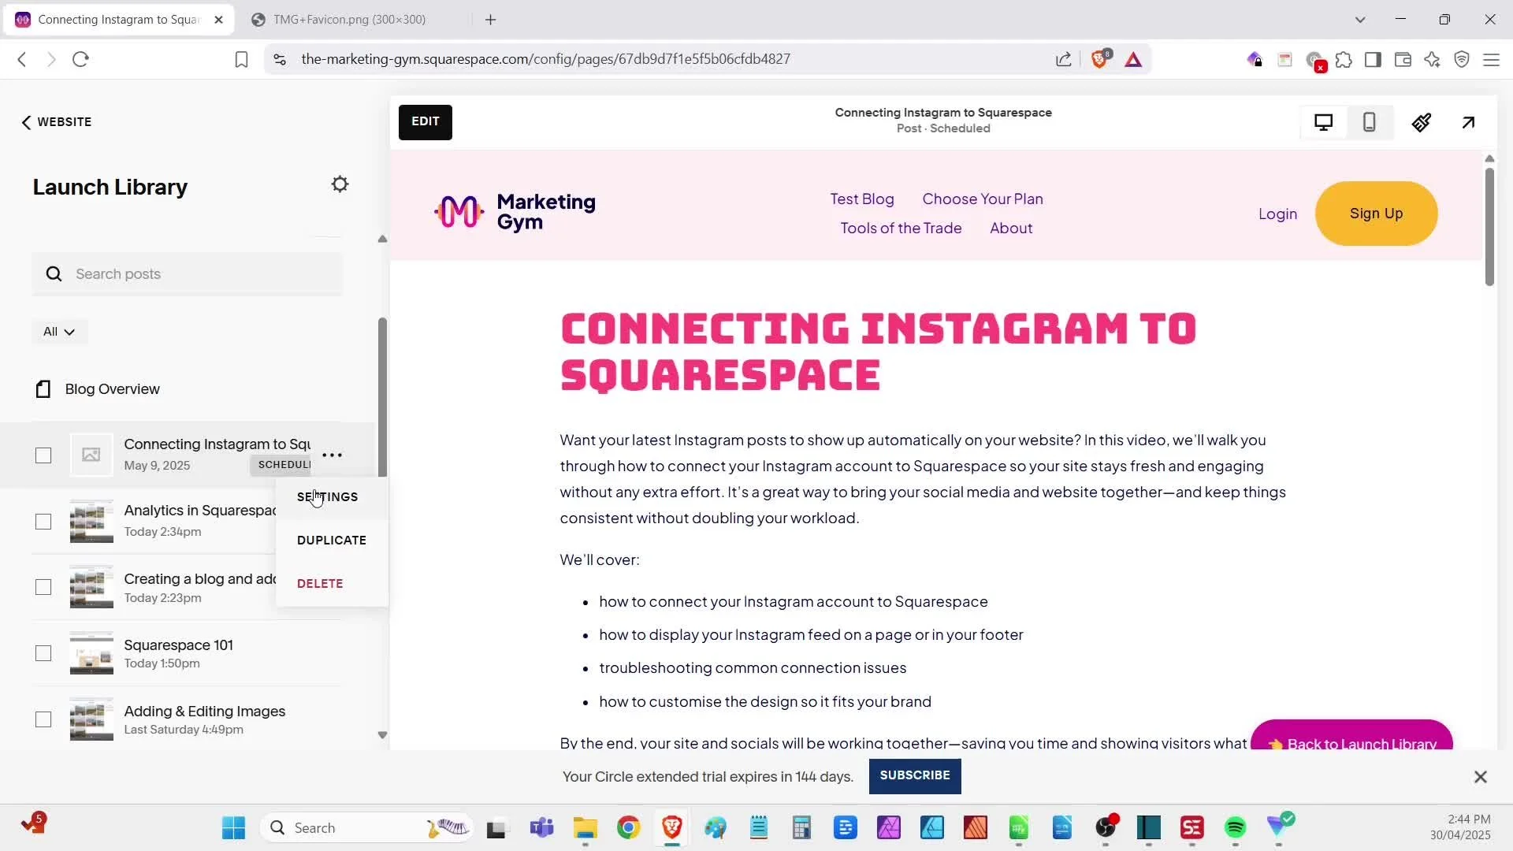1513x851 pixels.
Task: Expand preview to full screen arrow
Action: [x=1468, y=122]
